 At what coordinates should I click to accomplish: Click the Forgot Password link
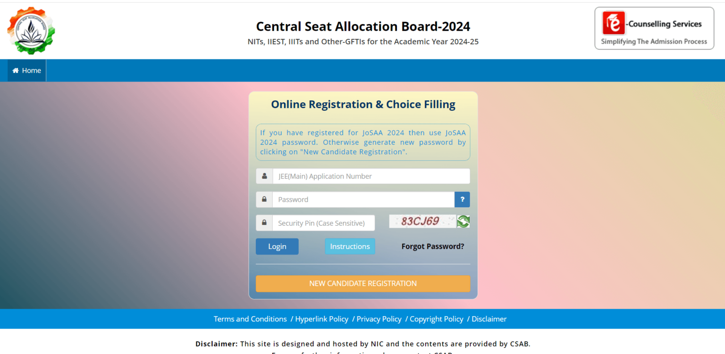[x=432, y=246]
